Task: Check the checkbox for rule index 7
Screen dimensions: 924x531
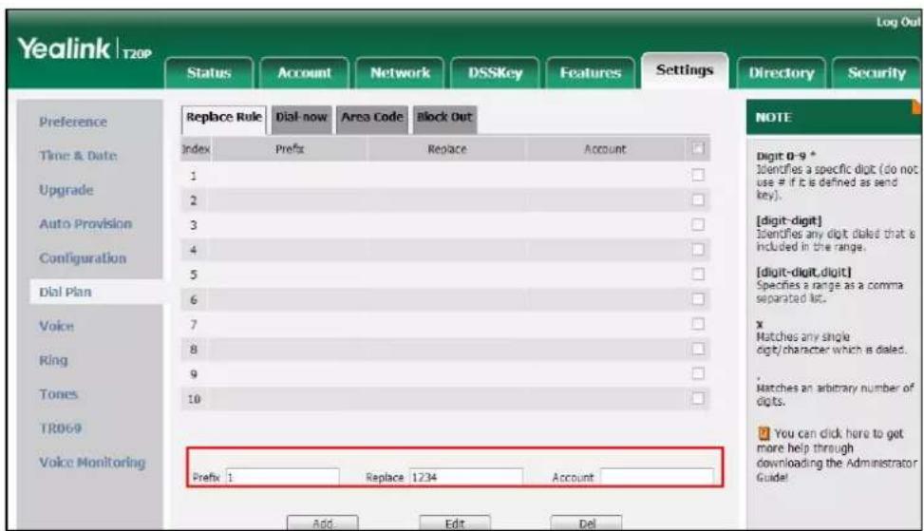Action: click(x=698, y=324)
